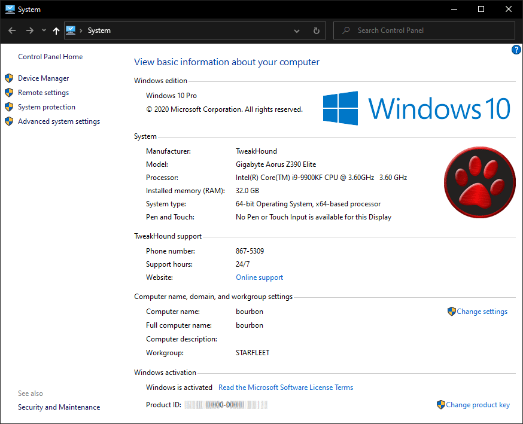Open Device Manager from the sidebar
Viewport: 523px width, 424px height.
43,78
